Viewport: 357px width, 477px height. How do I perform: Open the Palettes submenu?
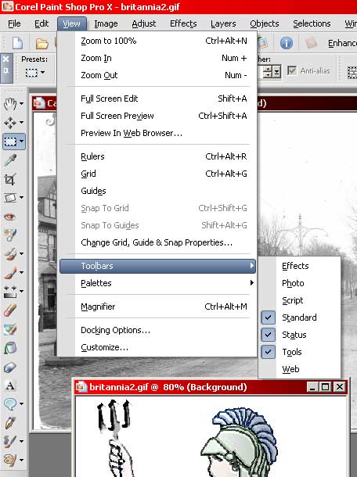(158, 283)
